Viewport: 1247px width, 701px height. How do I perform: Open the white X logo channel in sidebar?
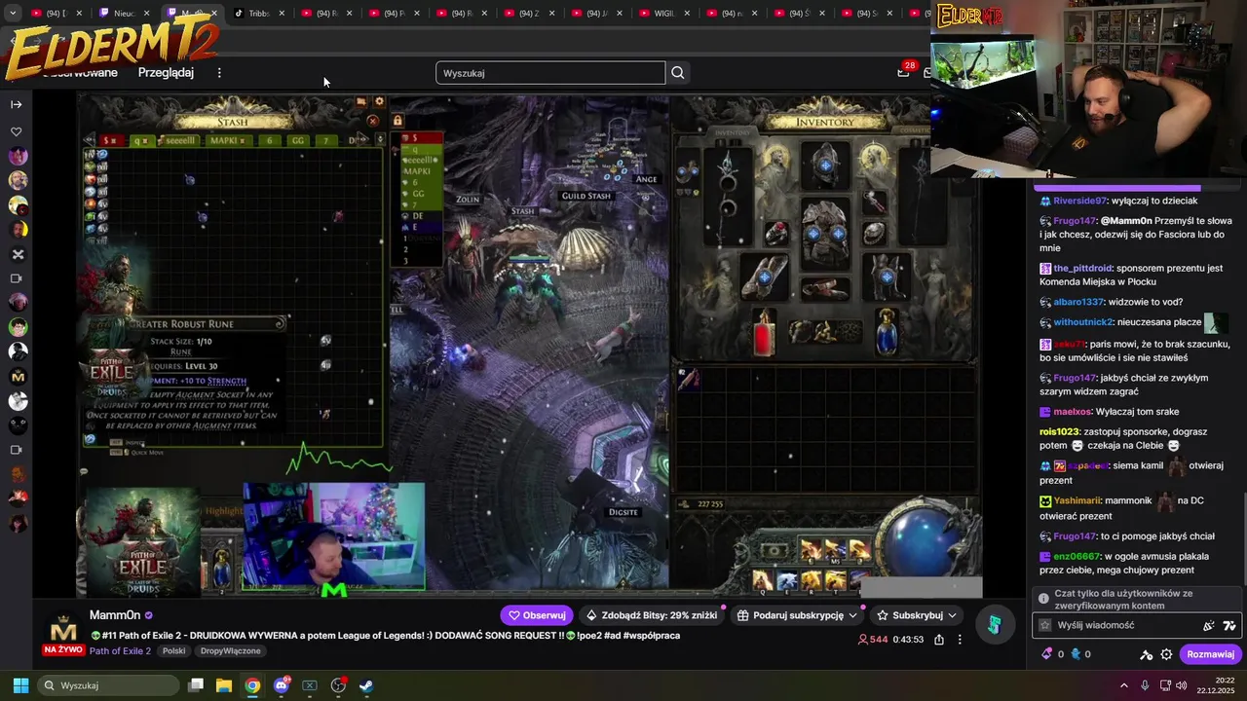(18, 254)
